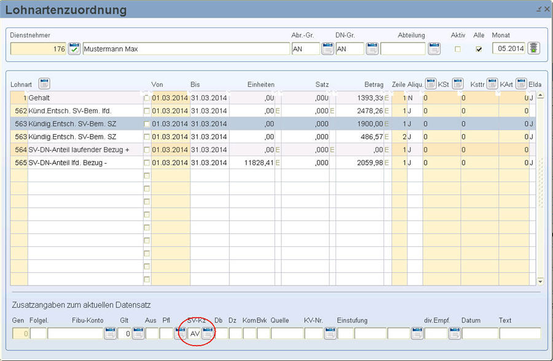Uncheck the Alle checkbox
This screenshot has width=553, height=361.
coord(479,49)
